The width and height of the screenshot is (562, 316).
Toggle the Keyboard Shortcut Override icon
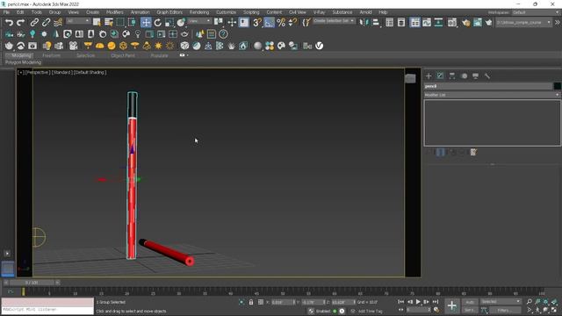coord(244,23)
